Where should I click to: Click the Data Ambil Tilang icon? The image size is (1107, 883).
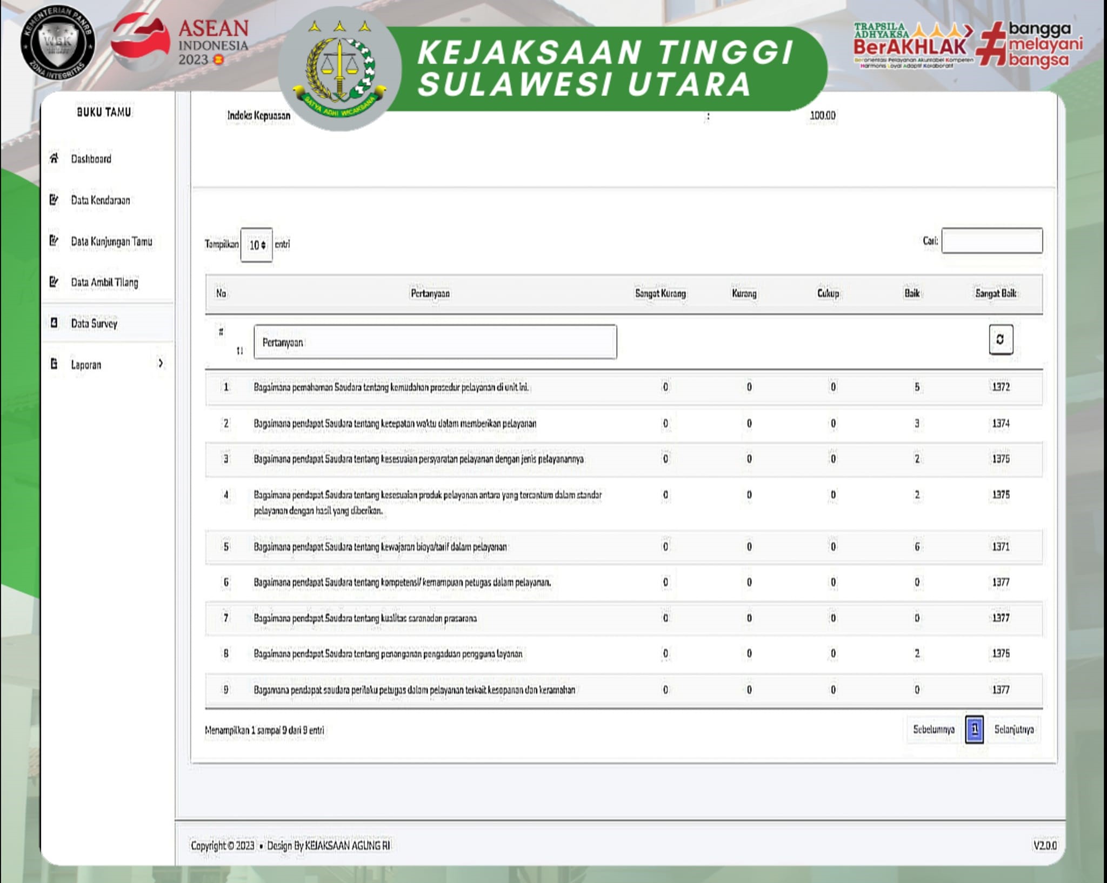click(x=54, y=282)
